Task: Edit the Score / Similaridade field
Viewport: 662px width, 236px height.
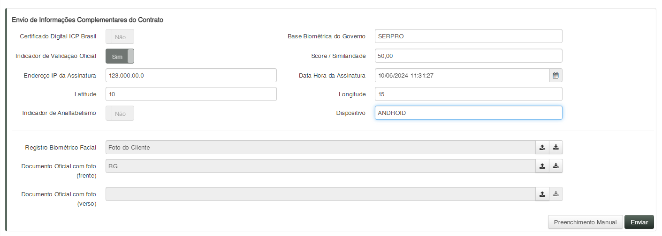Action: (468, 56)
